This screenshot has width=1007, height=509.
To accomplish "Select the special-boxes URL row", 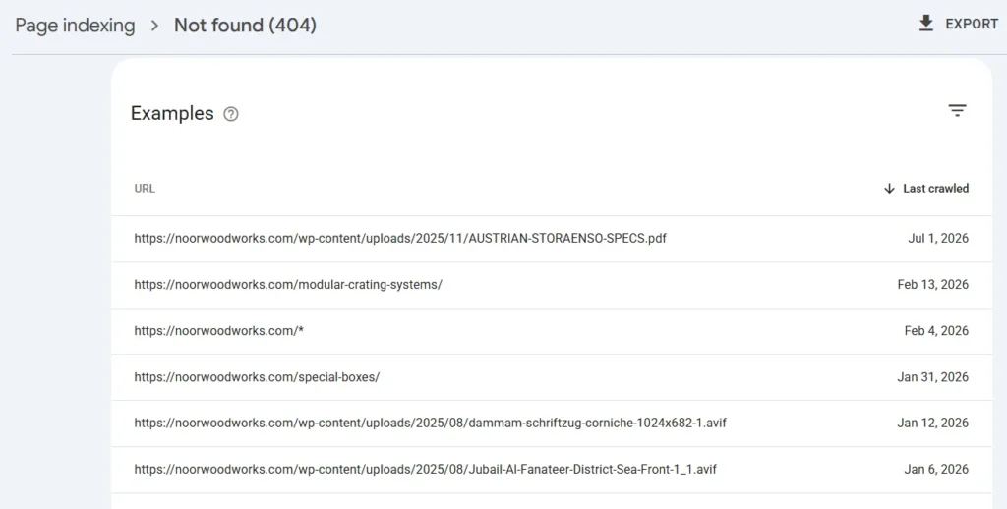I will click(551, 376).
